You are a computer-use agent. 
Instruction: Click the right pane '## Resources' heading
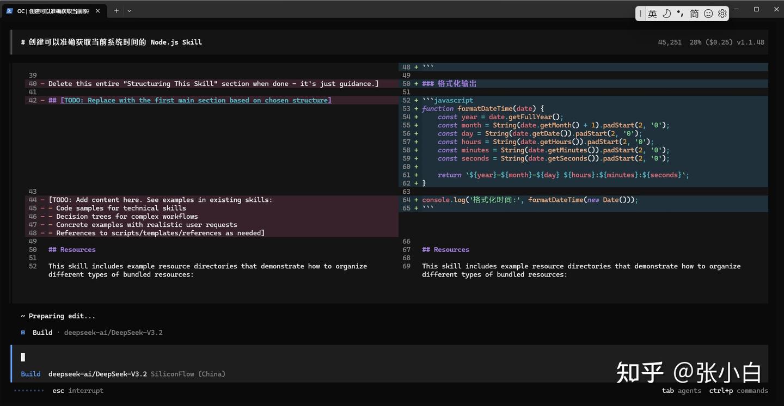(x=445, y=249)
